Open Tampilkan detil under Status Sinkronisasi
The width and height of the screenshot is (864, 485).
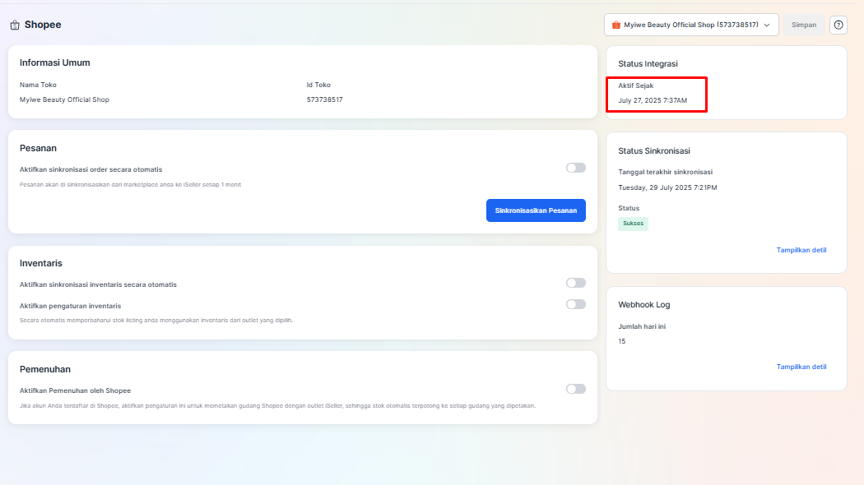click(801, 250)
